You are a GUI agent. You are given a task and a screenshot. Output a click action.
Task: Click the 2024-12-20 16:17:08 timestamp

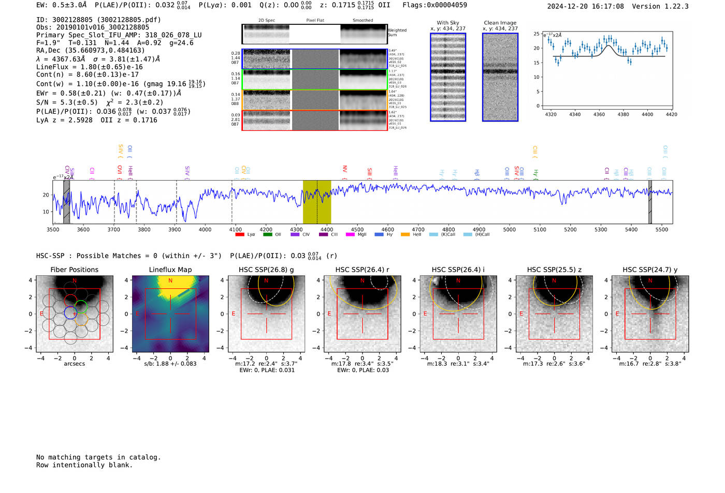[x=586, y=6]
